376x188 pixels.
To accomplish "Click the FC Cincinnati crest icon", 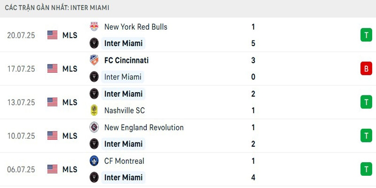I will click(94, 60).
